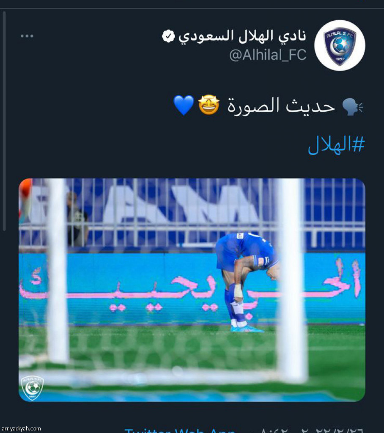The image size is (384, 433).
Task: Click the arriyadiyah.com watermark text
Action: [x=21, y=429]
